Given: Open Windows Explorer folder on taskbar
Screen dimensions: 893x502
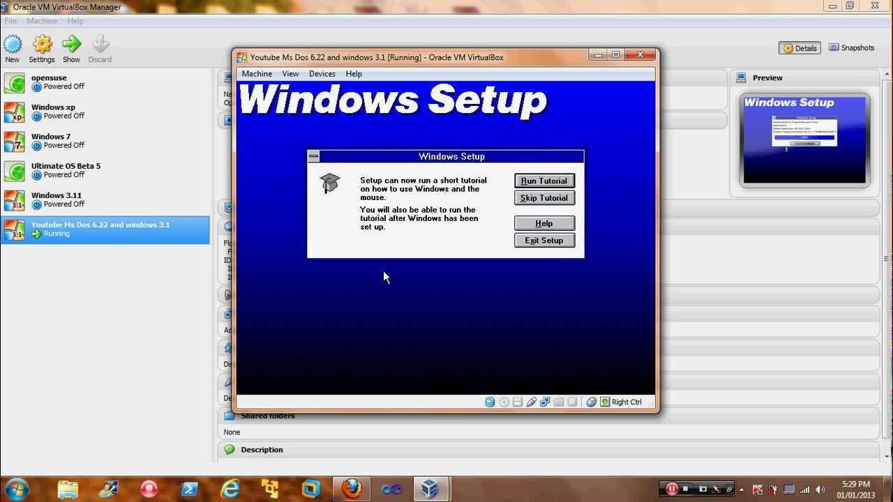Looking at the screenshot, I should coord(68,489).
